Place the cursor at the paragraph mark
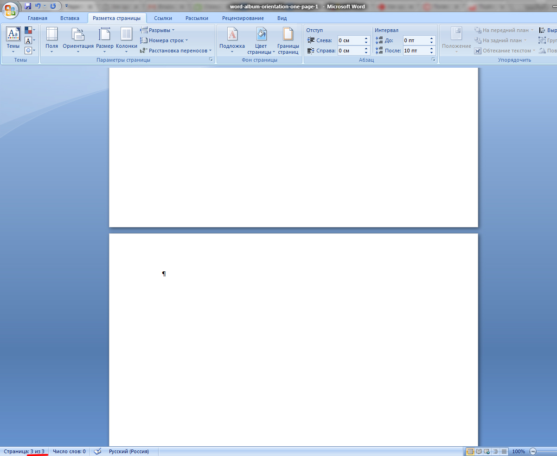 pos(164,274)
